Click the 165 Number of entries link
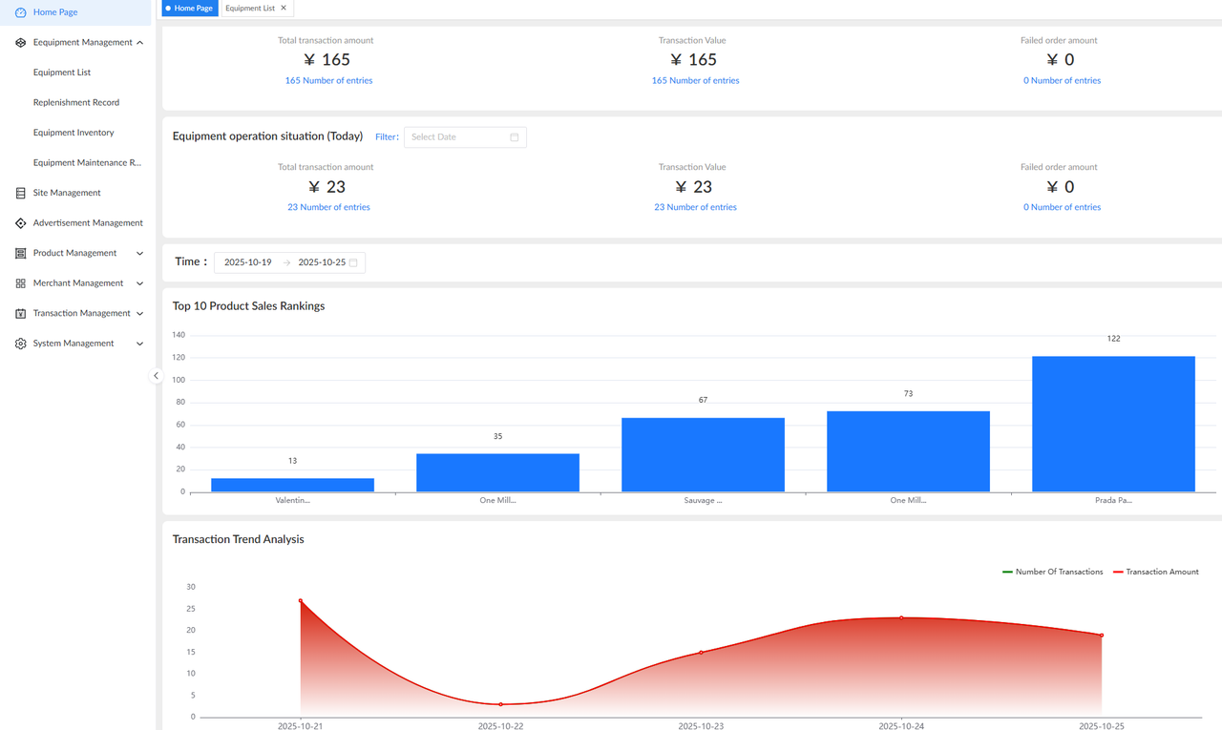This screenshot has width=1222, height=730. (x=328, y=80)
